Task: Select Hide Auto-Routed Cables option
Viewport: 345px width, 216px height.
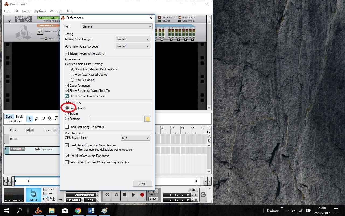Action: (x=72, y=75)
